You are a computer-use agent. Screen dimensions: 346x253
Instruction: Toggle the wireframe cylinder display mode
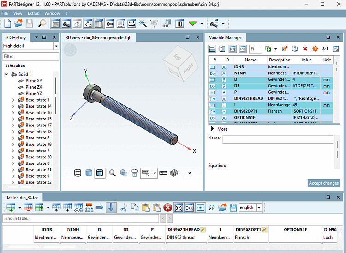coord(78,173)
